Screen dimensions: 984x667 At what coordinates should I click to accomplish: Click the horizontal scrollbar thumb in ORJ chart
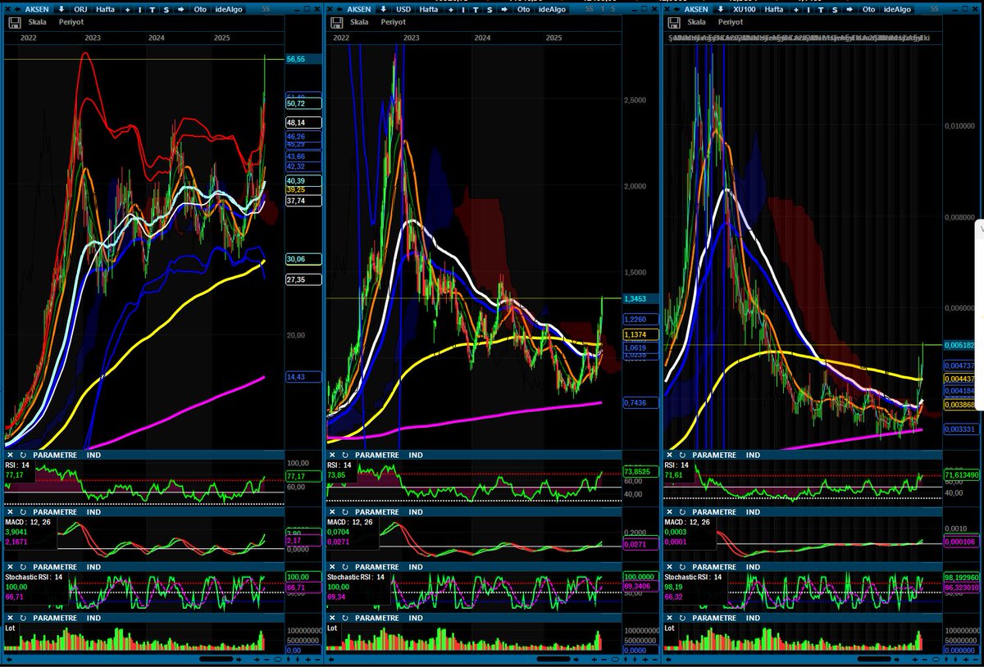pos(216,659)
